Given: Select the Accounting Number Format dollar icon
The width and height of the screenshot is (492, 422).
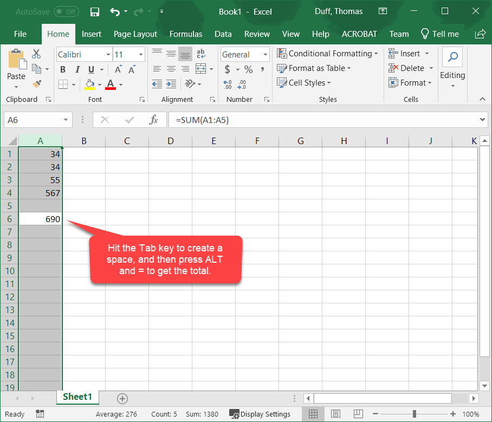Looking at the screenshot, I should [228, 69].
